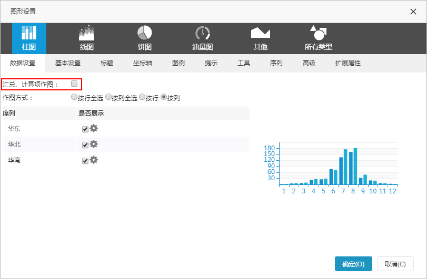Viewport: 427px width, 279px height.
Task: Open gear settings for 华北 series
Action: coord(94,144)
